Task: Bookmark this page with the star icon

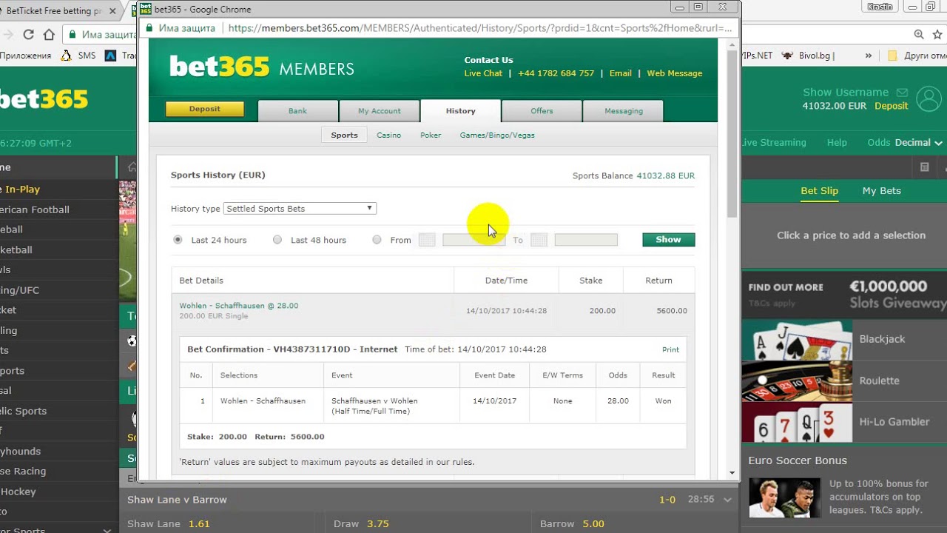Action: pos(937,34)
